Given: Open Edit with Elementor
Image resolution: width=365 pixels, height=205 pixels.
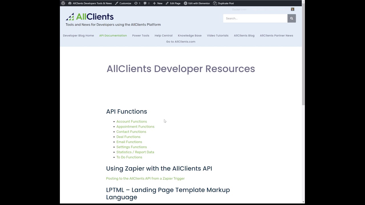Looking at the screenshot, I should pyautogui.click(x=197, y=3).
